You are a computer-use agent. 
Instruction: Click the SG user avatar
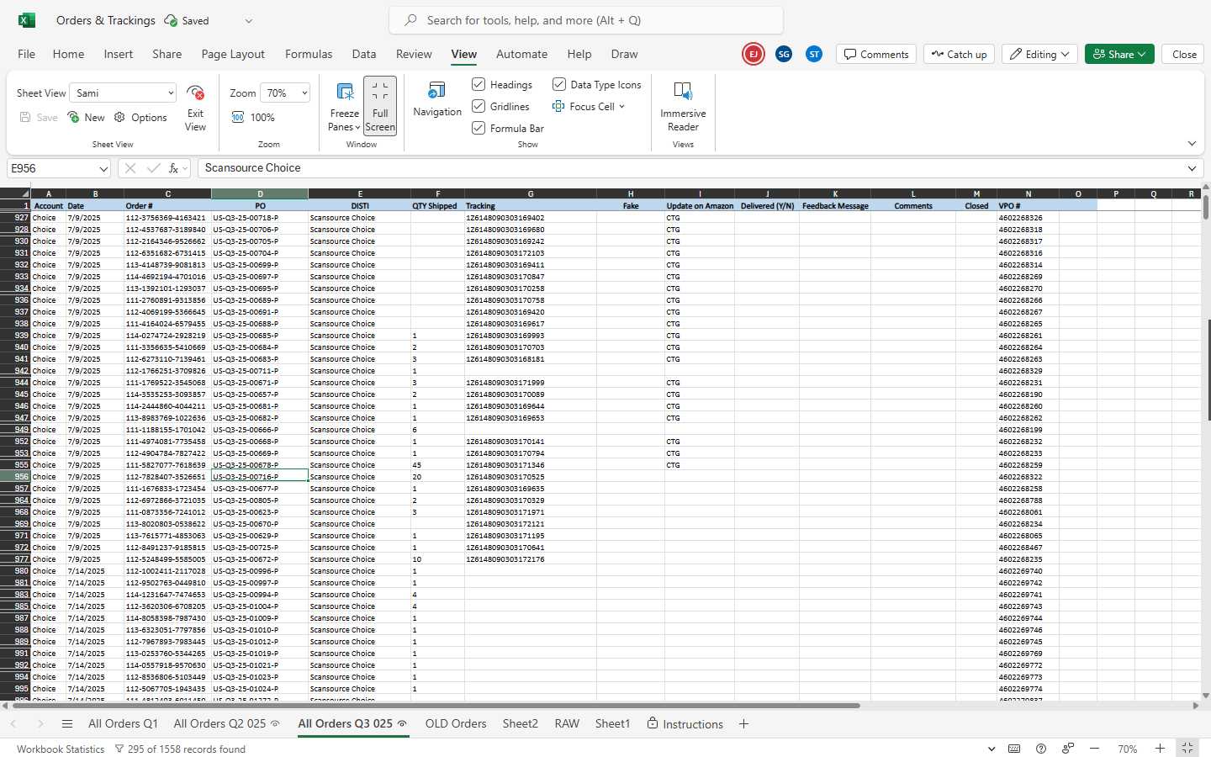(x=784, y=54)
